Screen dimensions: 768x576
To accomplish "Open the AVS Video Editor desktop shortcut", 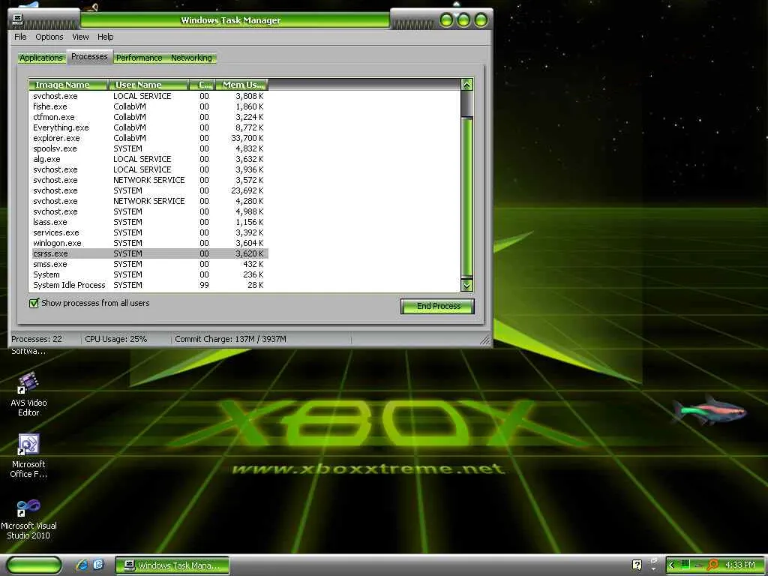I will (28, 394).
